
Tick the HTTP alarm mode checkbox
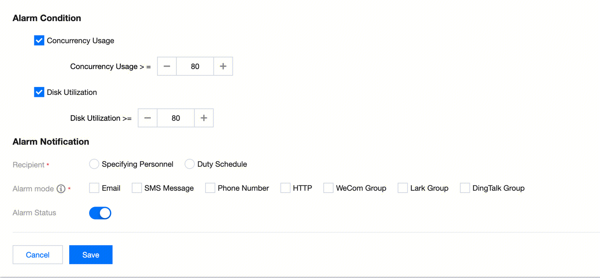(x=285, y=188)
